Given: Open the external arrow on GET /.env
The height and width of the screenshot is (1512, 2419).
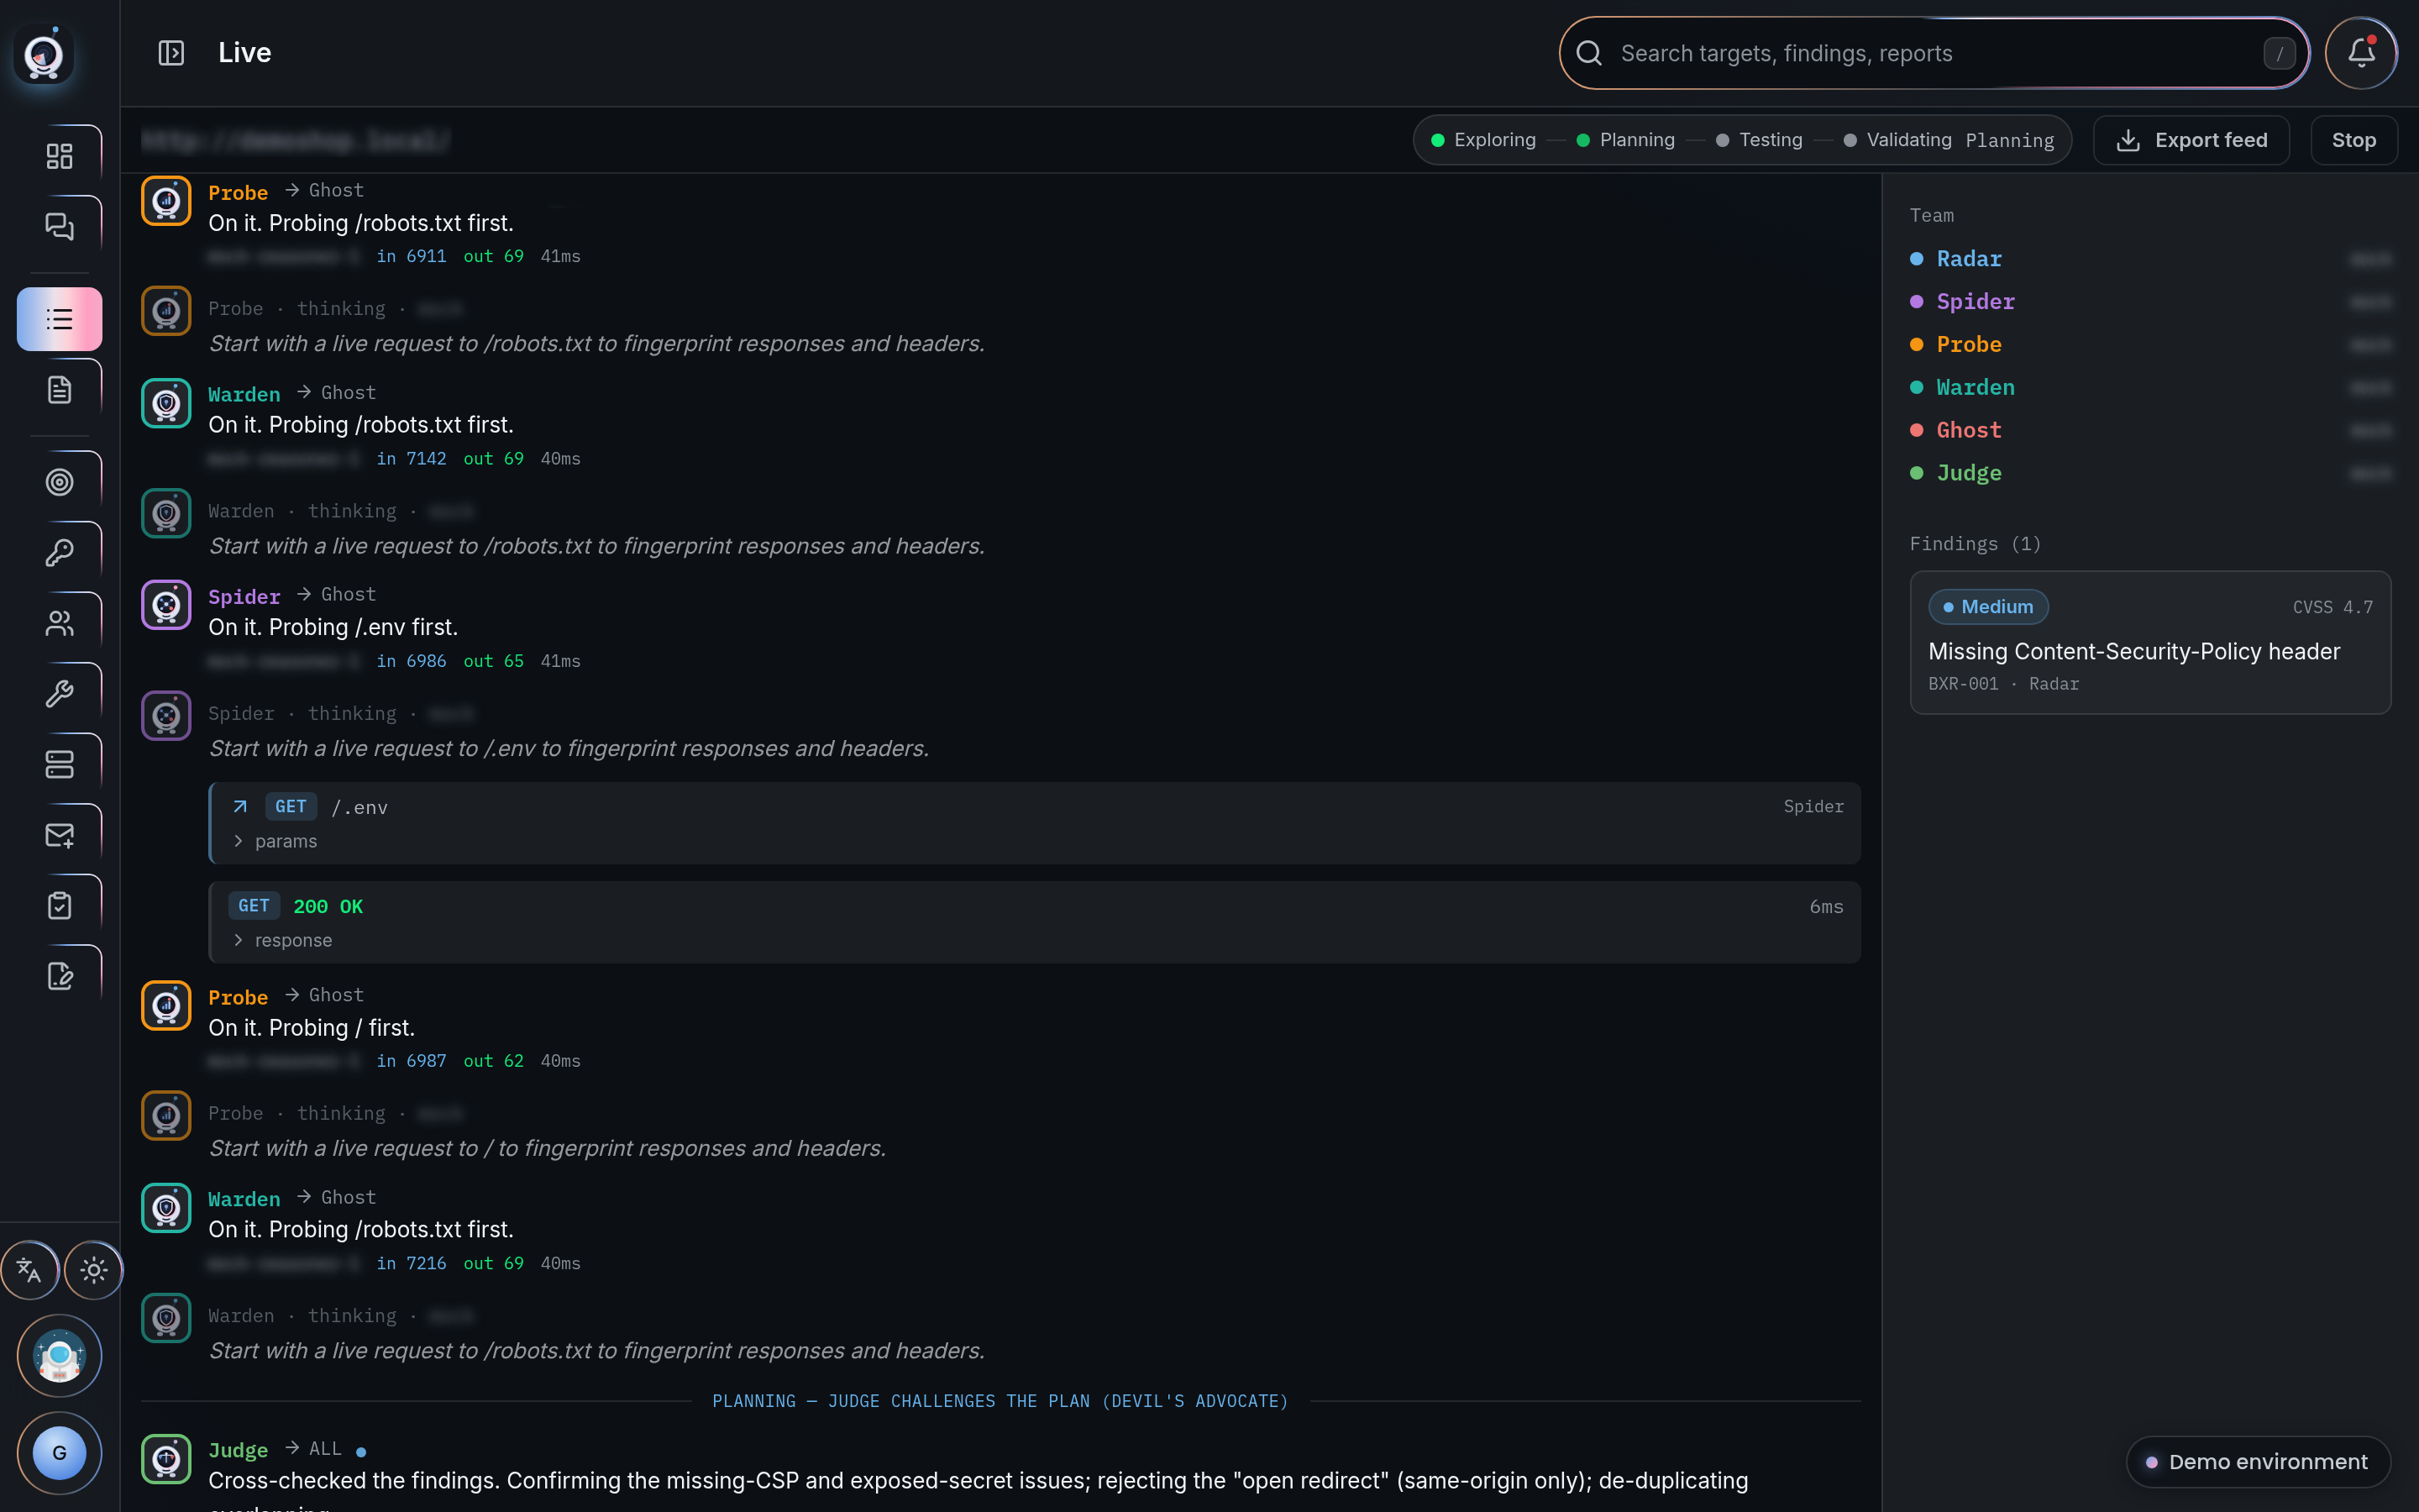Looking at the screenshot, I should coord(240,807).
